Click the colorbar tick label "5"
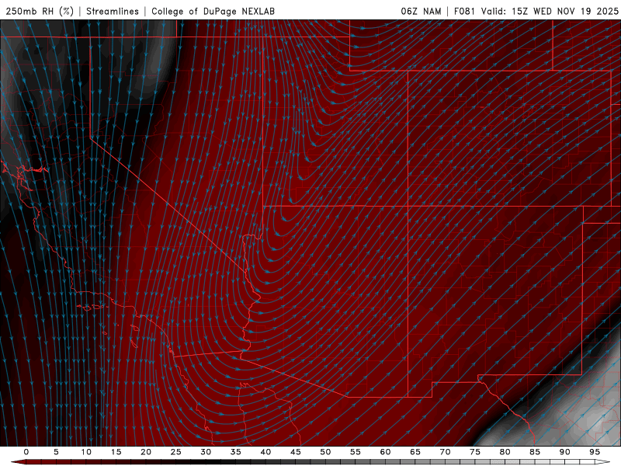Viewport: 621px width, 466px height. (56, 452)
